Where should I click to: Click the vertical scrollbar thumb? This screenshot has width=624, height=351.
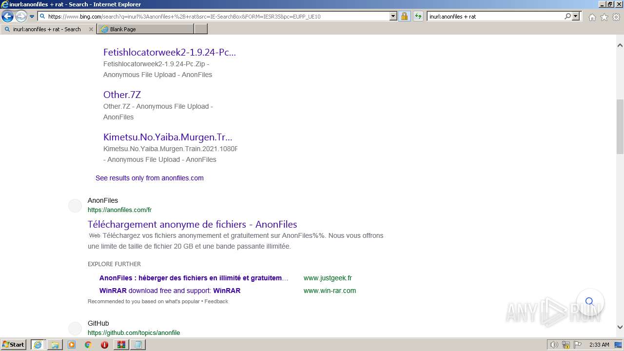coord(620,127)
